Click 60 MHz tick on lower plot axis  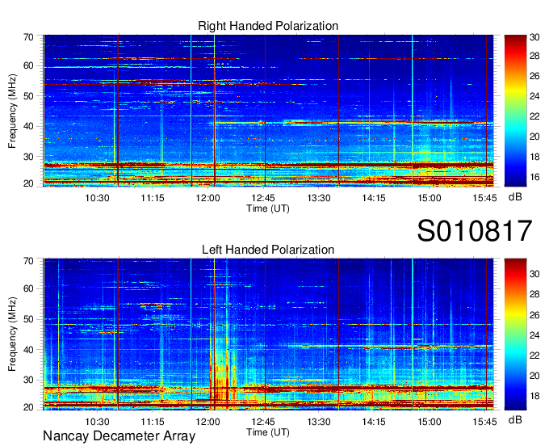click(x=28, y=289)
